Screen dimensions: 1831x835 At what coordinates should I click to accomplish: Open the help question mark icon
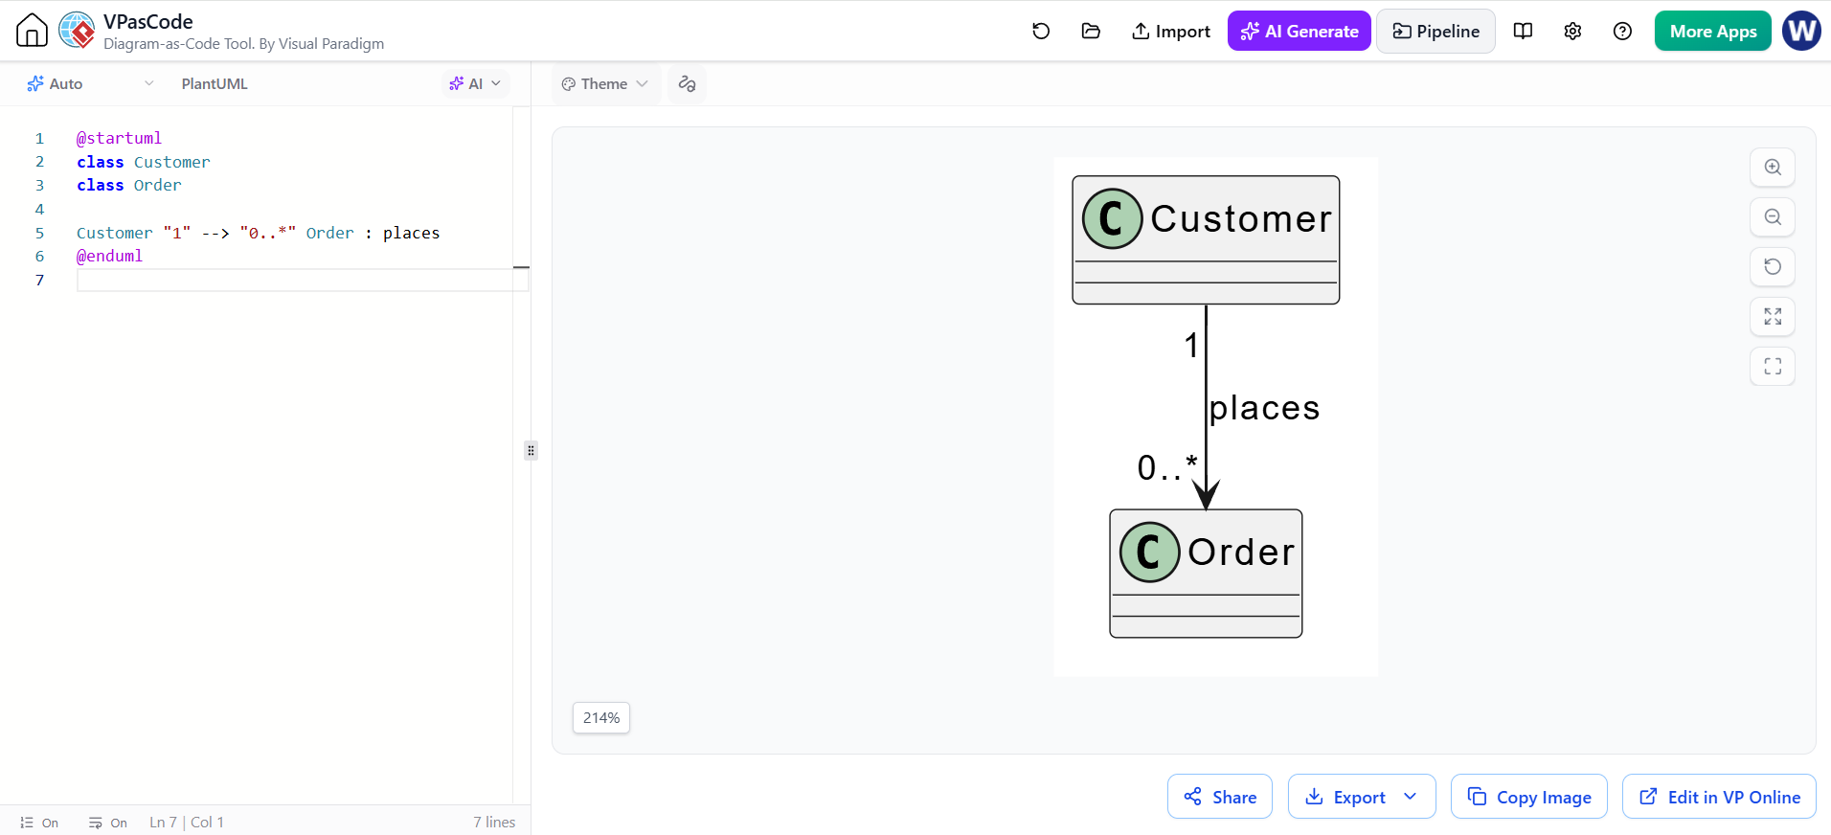1622,31
